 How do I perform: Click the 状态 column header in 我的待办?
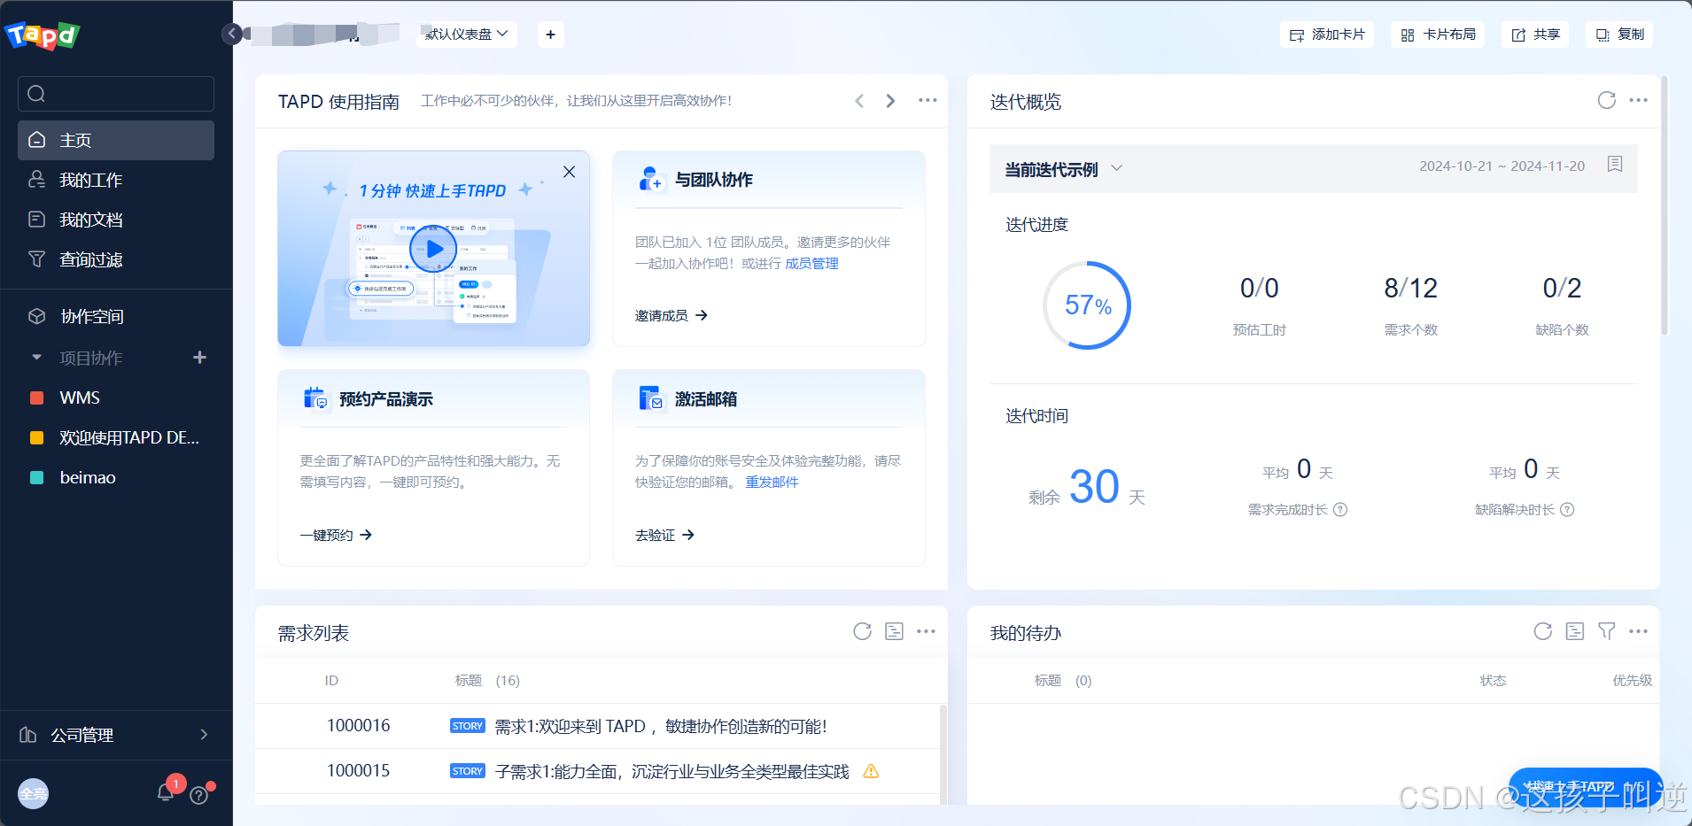[x=1493, y=681]
